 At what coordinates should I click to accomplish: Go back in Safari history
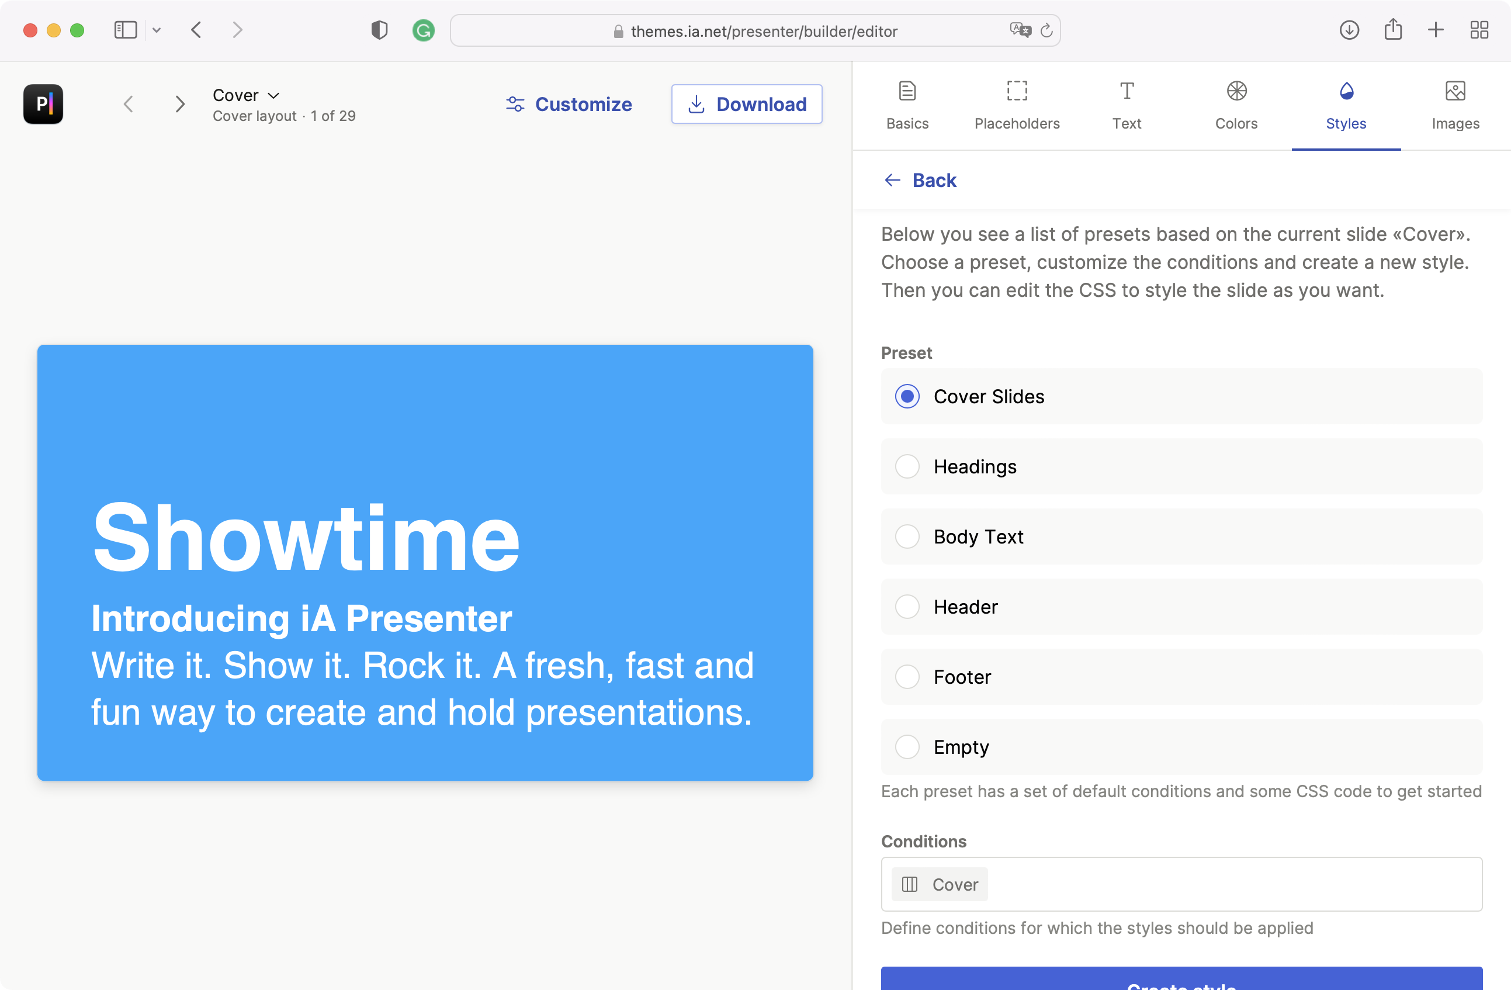point(196,30)
